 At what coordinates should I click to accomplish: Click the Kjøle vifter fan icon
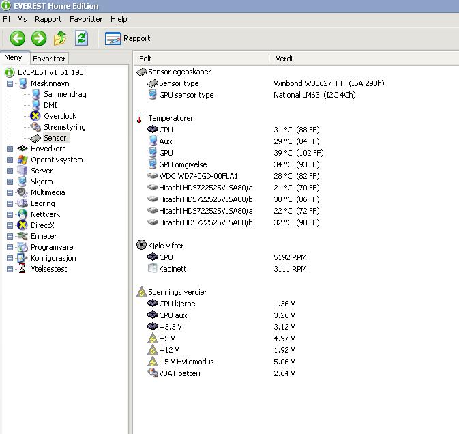[141, 245]
